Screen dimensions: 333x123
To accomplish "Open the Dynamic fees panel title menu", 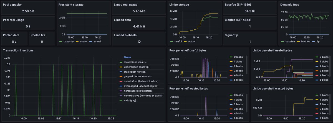I will click(290, 5).
